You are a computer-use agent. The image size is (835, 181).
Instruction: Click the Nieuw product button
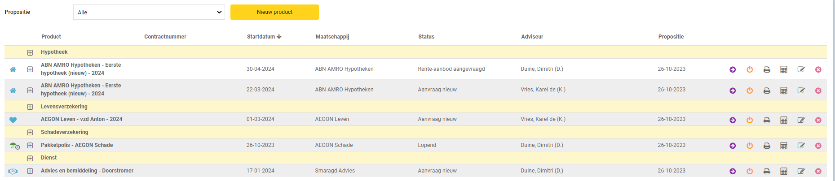(x=274, y=12)
